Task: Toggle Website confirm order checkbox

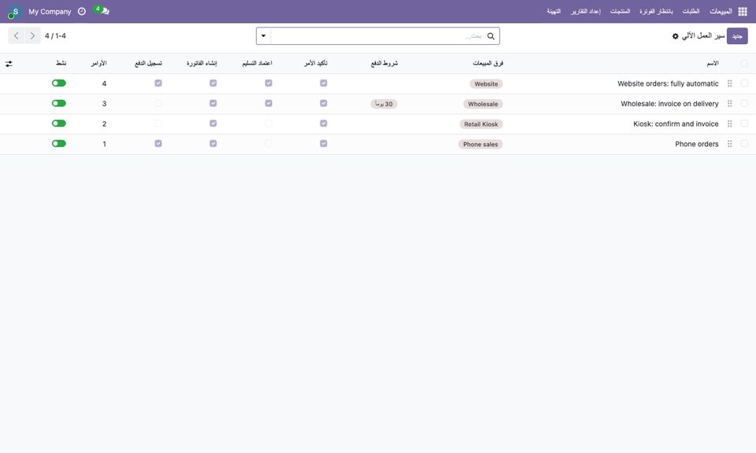Action: [324, 83]
